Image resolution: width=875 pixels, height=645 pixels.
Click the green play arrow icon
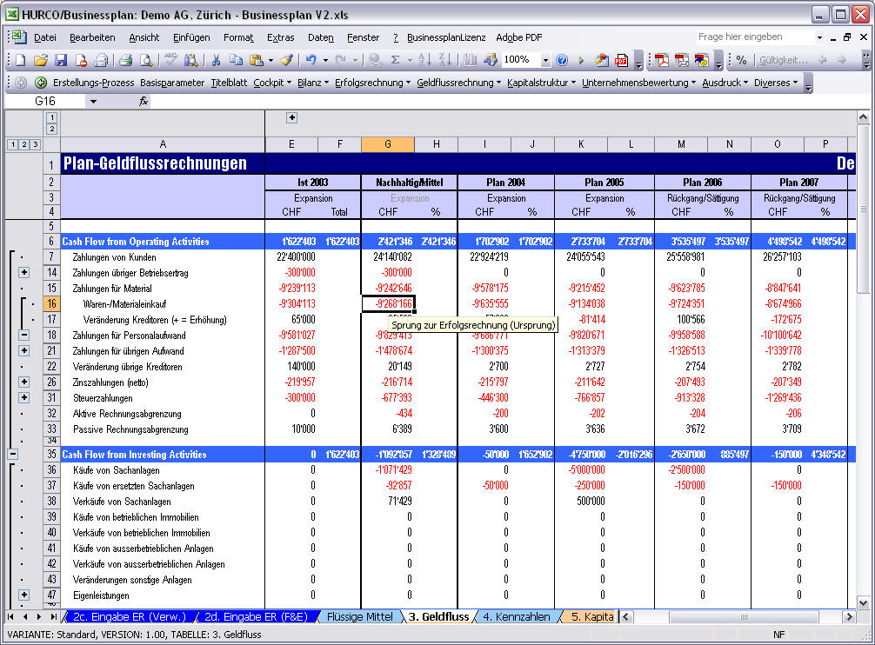pyautogui.click(x=581, y=60)
